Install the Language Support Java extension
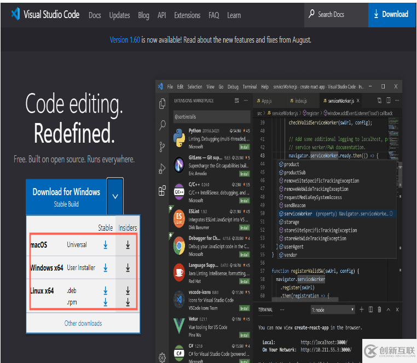Screen dimensions: 417x363 point(245,282)
